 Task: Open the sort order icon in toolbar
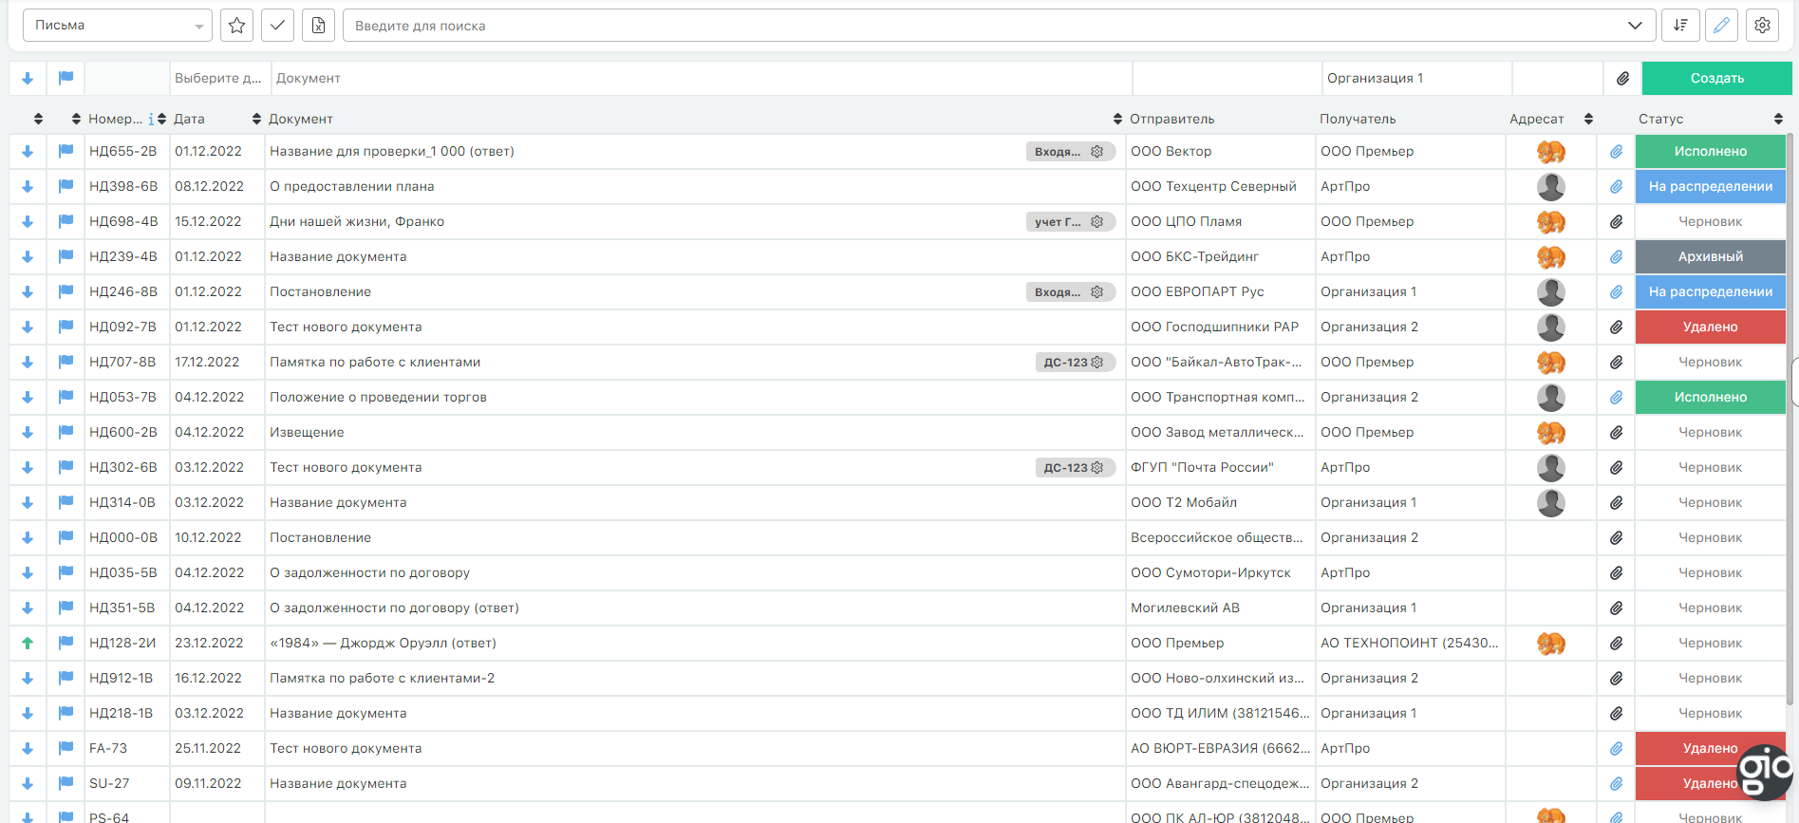click(1679, 26)
